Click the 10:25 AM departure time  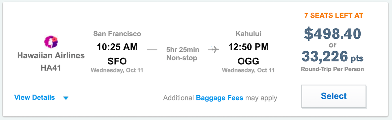tap(117, 47)
